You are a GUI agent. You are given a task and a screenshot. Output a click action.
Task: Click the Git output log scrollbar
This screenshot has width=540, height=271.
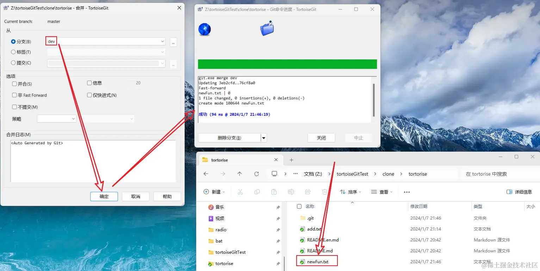pos(374,100)
